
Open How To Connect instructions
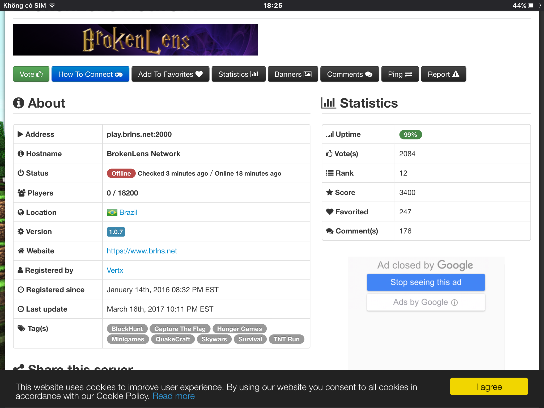(x=90, y=74)
